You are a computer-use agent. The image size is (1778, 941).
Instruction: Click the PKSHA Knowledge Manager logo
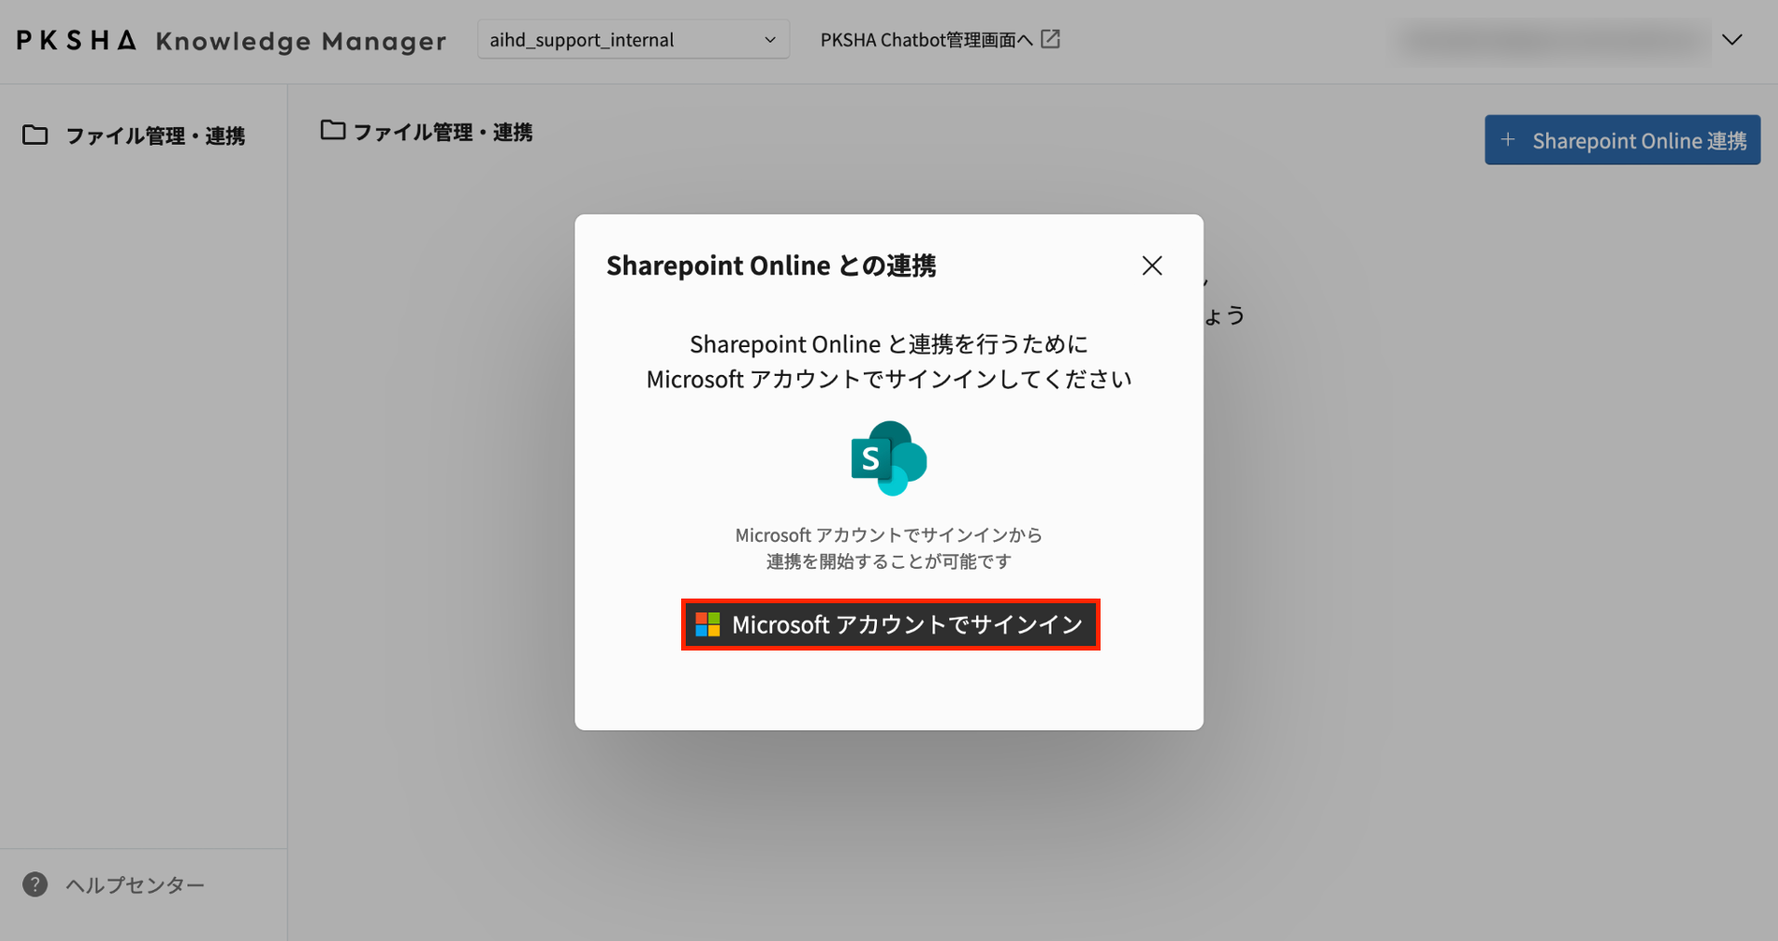231,41
